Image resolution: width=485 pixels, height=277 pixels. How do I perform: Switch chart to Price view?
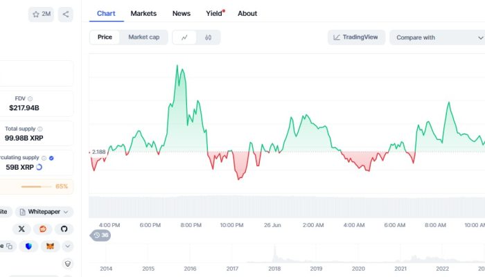click(x=105, y=37)
